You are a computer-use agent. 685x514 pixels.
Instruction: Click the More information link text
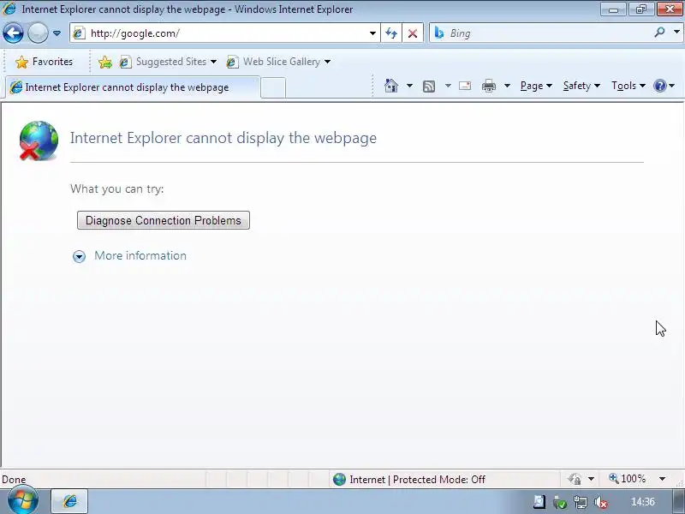[x=140, y=255]
